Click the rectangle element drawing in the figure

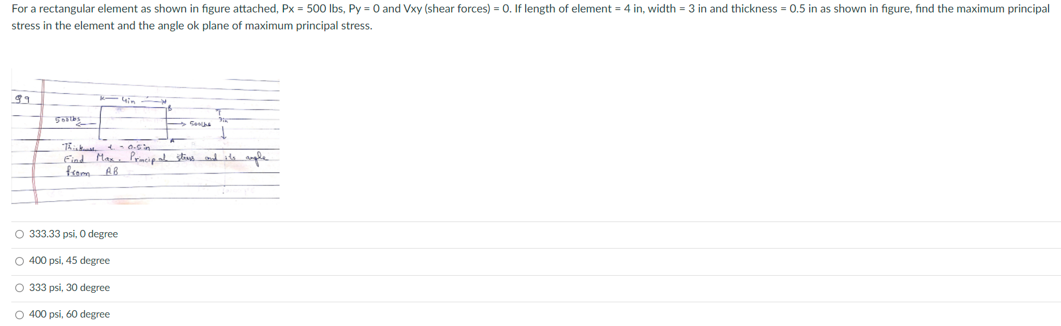coord(133,121)
